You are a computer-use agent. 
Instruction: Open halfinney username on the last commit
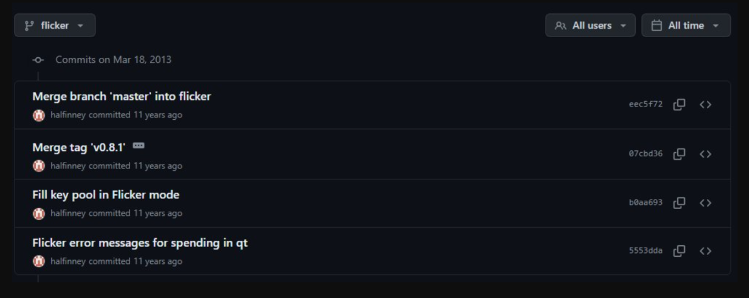click(68, 262)
